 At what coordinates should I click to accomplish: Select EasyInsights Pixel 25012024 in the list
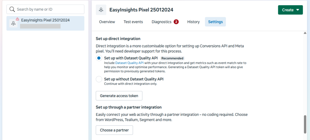coord(45,23)
